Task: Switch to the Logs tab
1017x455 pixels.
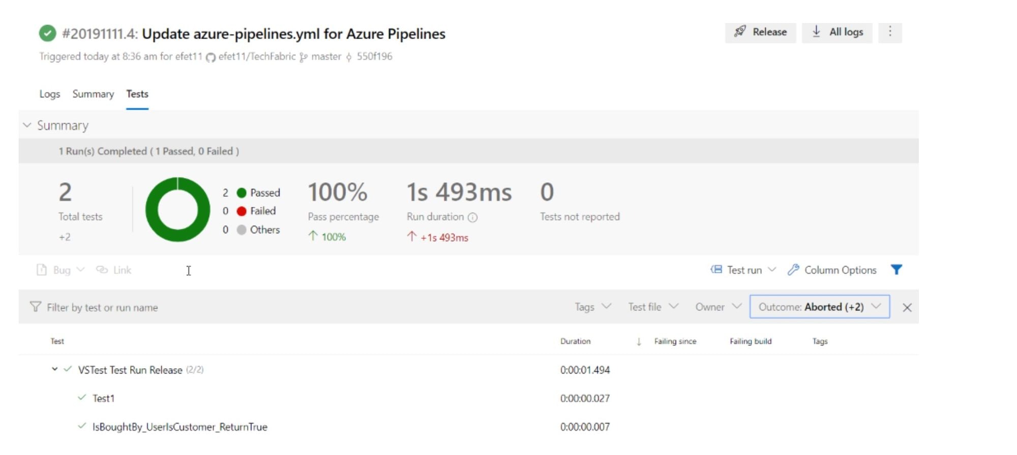Action: 50,94
